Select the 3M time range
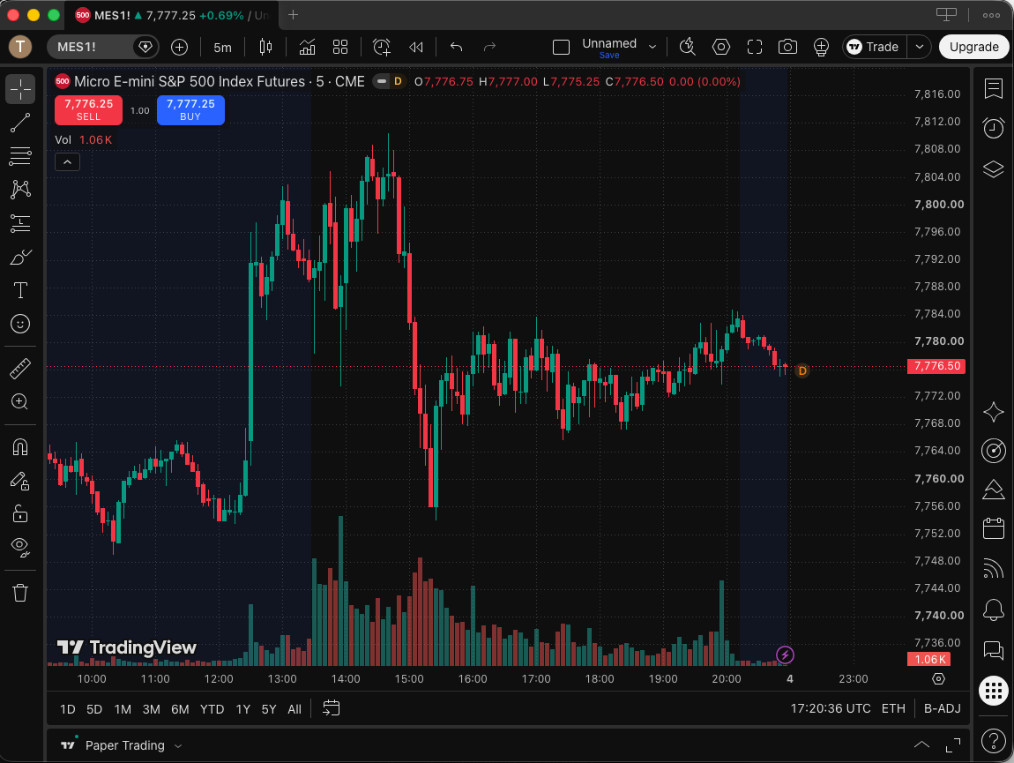 click(x=152, y=709)
